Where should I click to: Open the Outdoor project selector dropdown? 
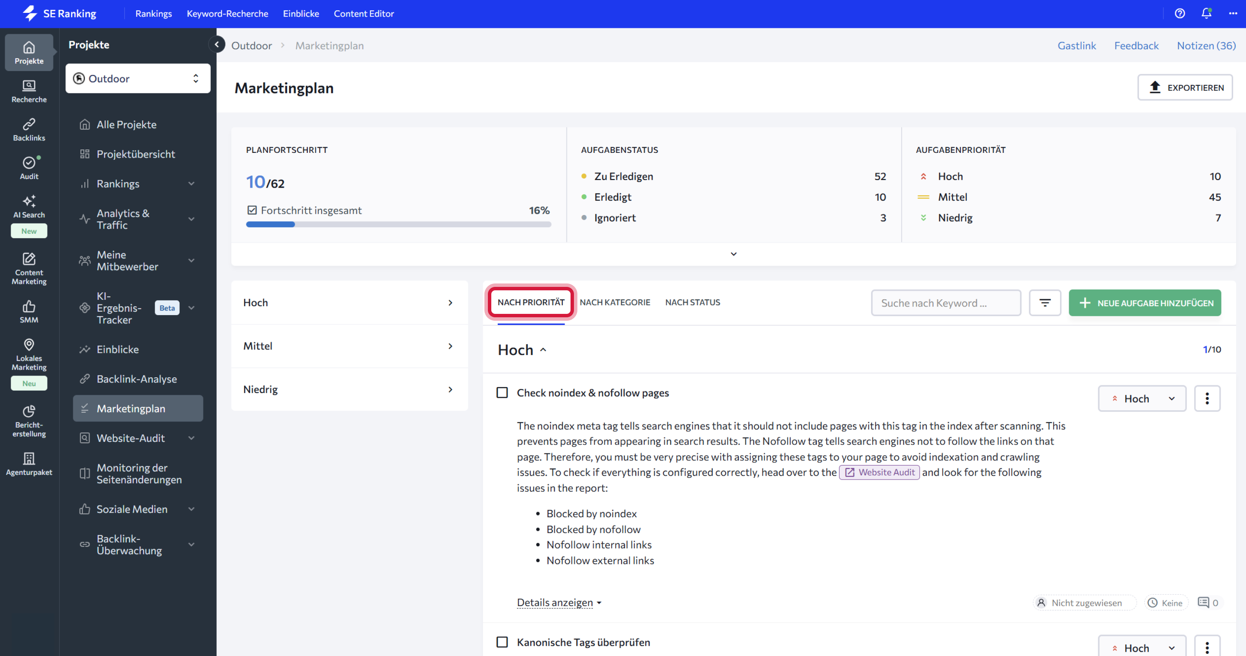(138, 78)
